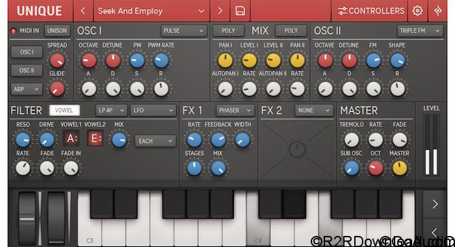Click the OCT knob in MASTER section
455x247 pixels.
(376, 169)
